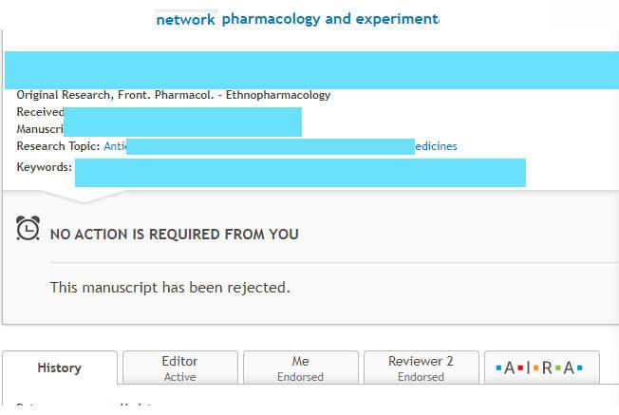Switch to the History tab
This screenshot has width=619, height=415.
(59, 368)
